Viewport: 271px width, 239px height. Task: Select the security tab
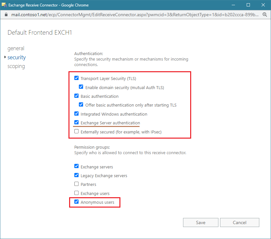(x=17, y=57)
